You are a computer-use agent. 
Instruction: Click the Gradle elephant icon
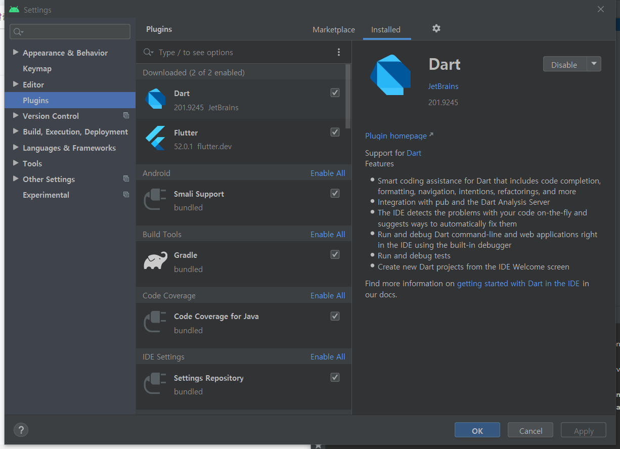[x=155, y=260]
